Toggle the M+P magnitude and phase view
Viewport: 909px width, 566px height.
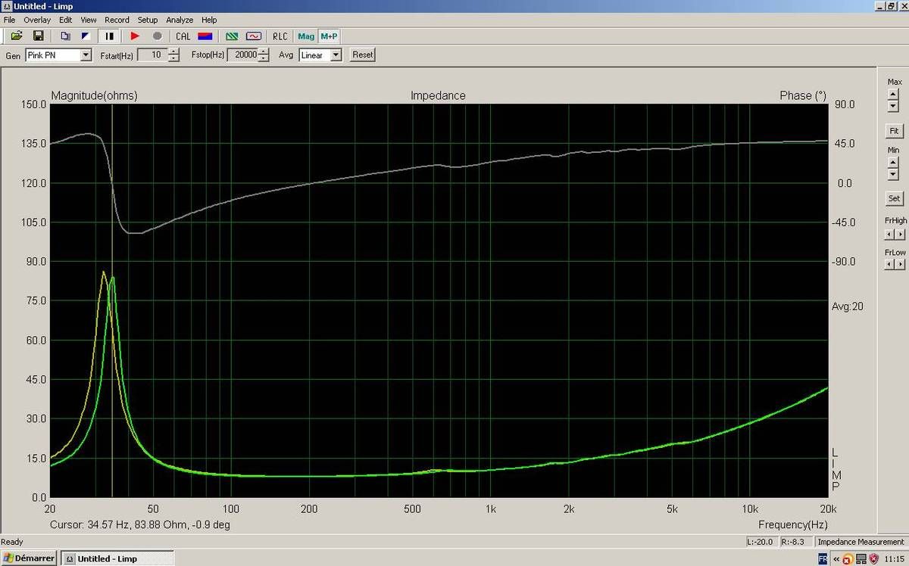[329, 36]
